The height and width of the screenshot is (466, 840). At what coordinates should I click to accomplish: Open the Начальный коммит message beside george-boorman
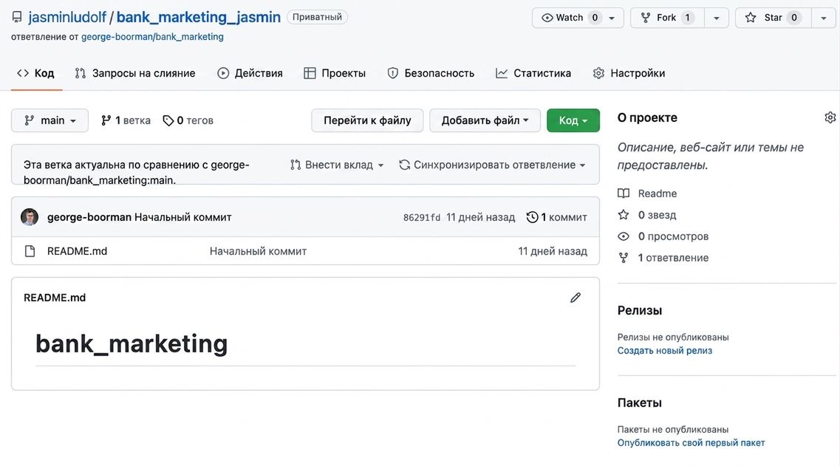[183, 217]
